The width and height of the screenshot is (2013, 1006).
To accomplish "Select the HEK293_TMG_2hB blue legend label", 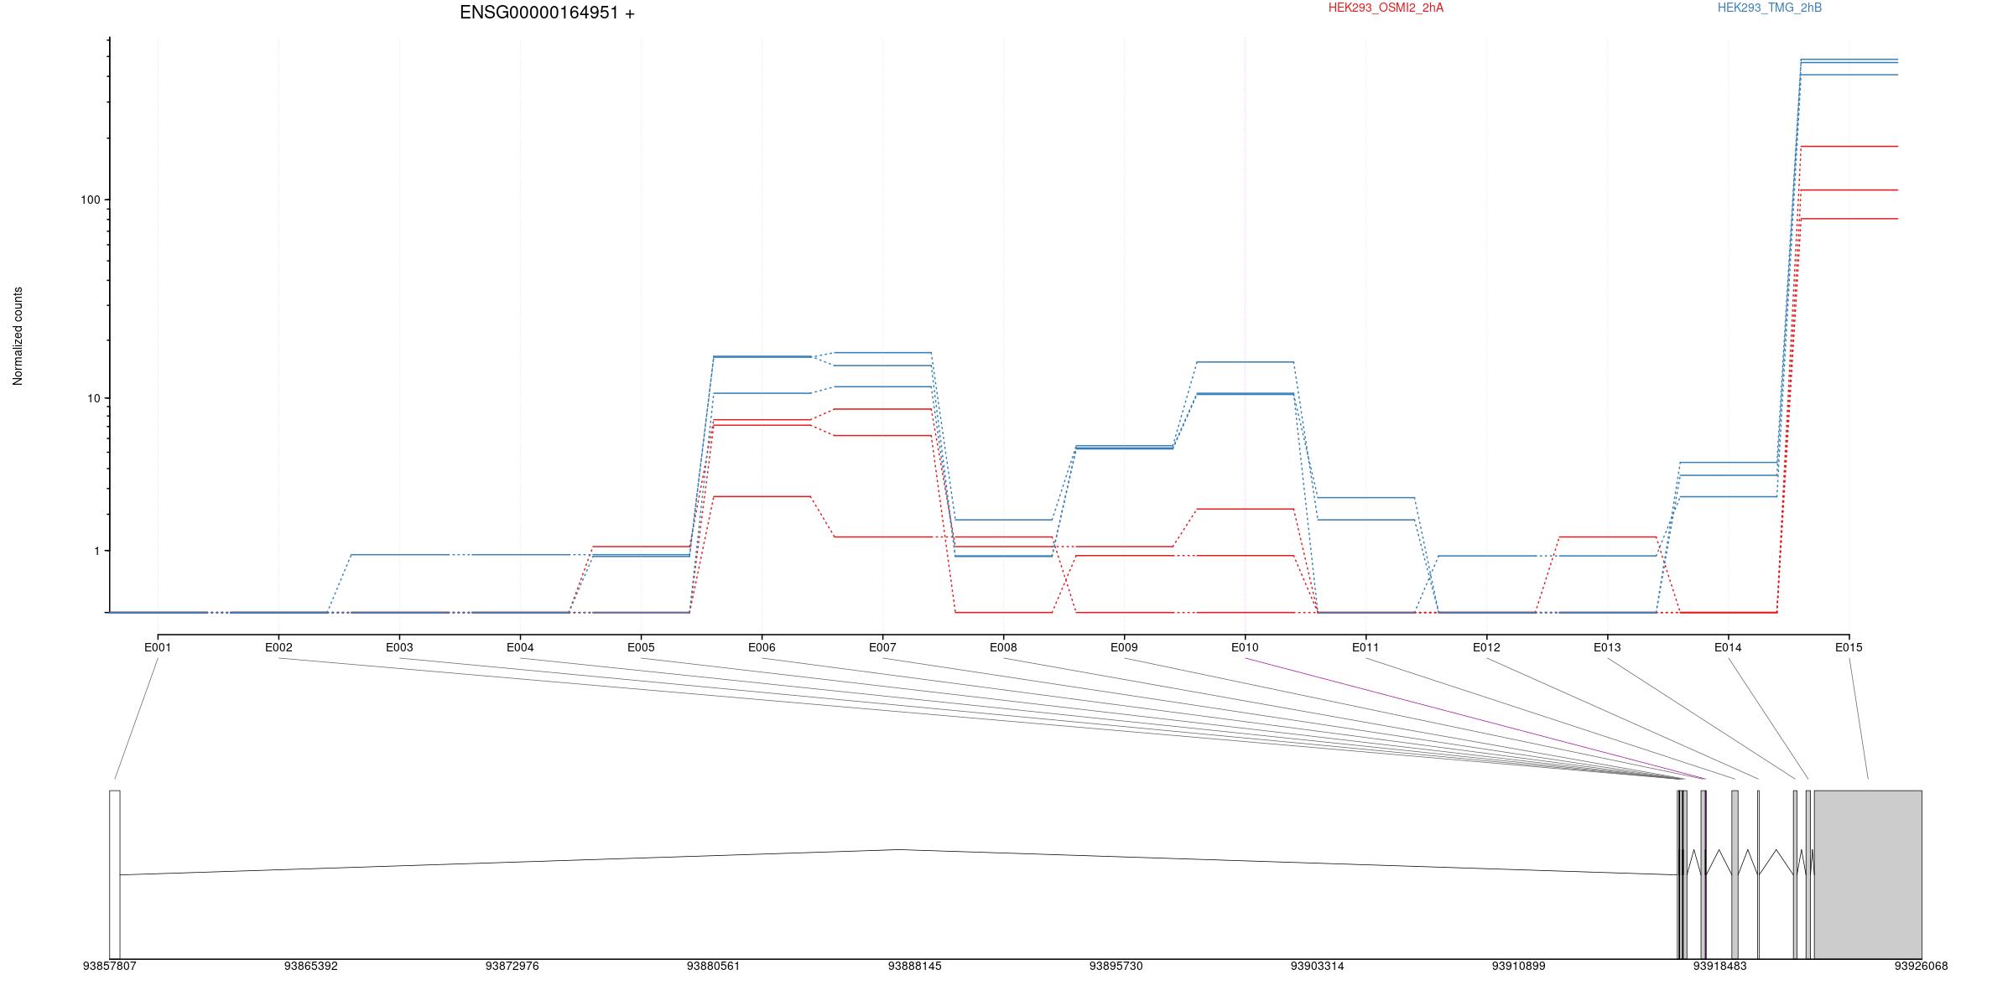I will pos(1770,8).
